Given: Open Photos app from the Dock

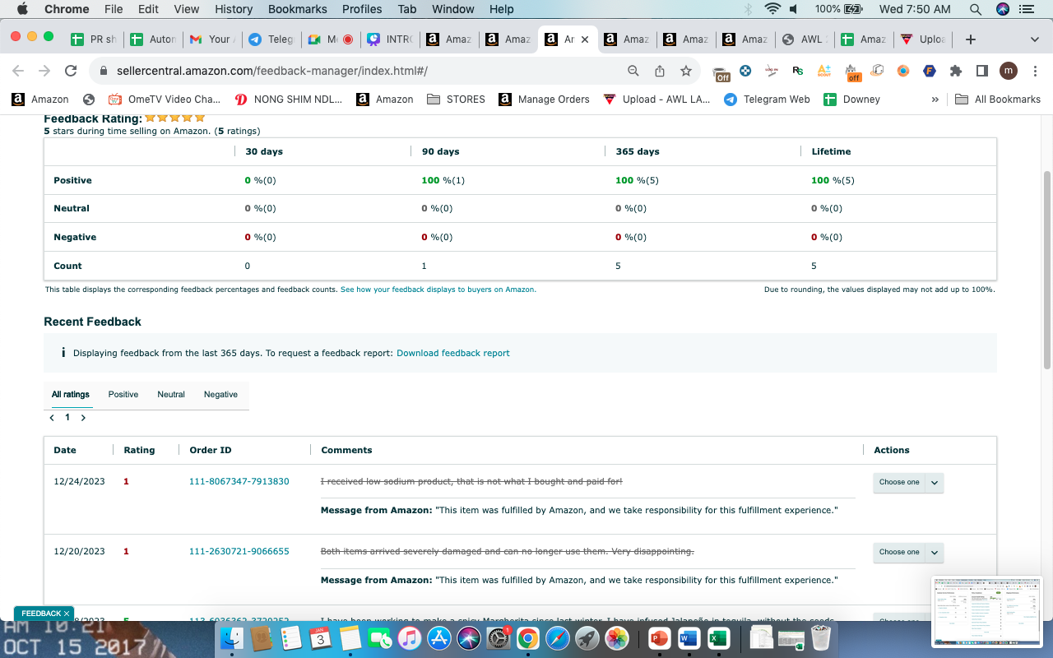Looking at the screenshot, I should (617, 637).
